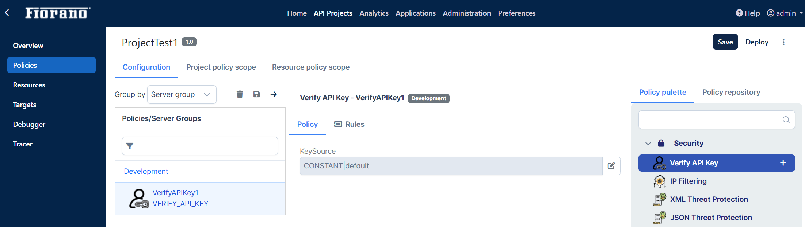This screenshot has width=805, height=227.
Task: Open the Server group dropdown
Action: click(x=182, y=94)
